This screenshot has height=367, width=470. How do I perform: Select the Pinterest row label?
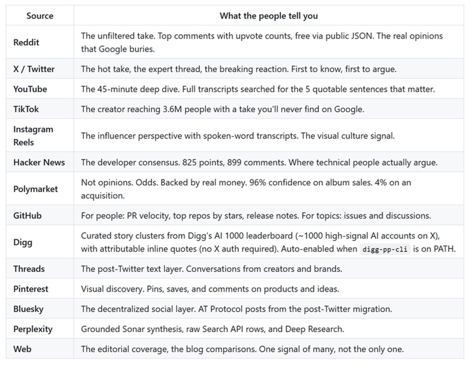coord(31,289)
